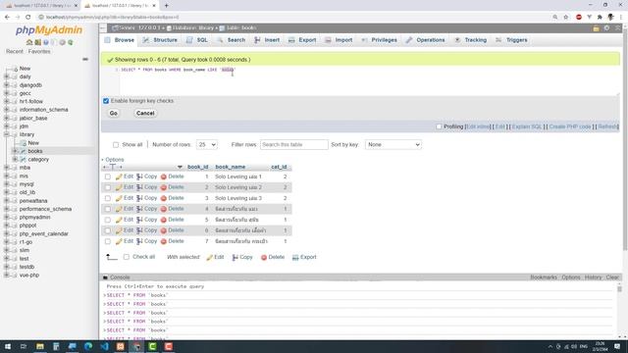Click the page settings gear icon in header

[x=606, y=28]
